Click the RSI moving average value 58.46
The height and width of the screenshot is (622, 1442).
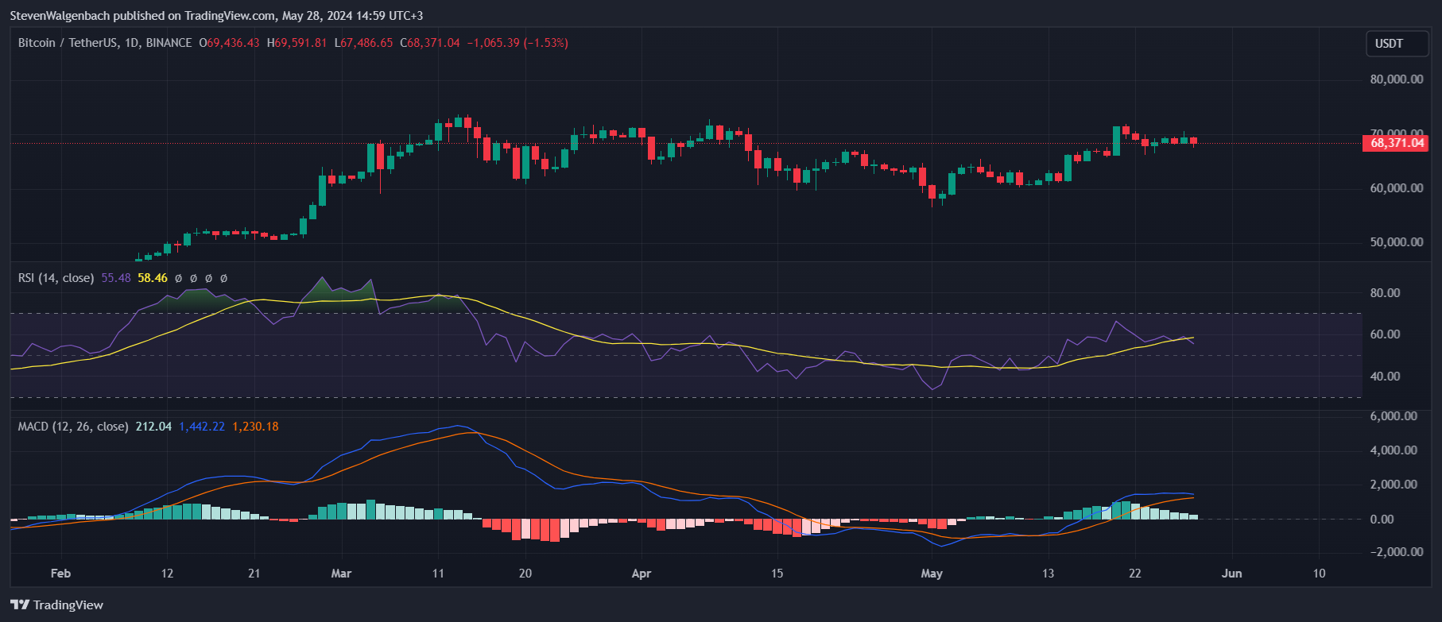click(x=153, y=278)
